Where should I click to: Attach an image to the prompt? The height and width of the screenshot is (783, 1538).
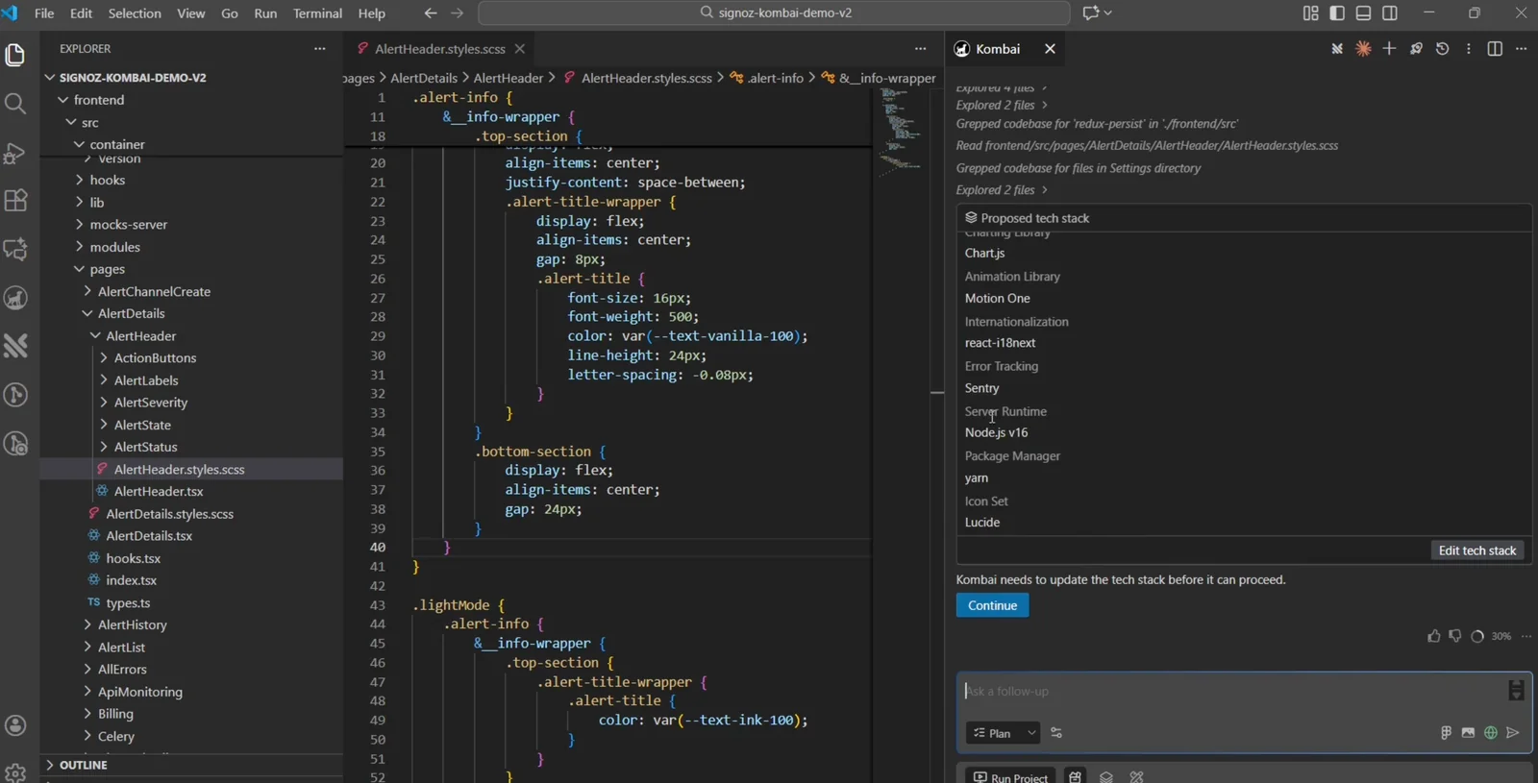[x=1468, y=733]
